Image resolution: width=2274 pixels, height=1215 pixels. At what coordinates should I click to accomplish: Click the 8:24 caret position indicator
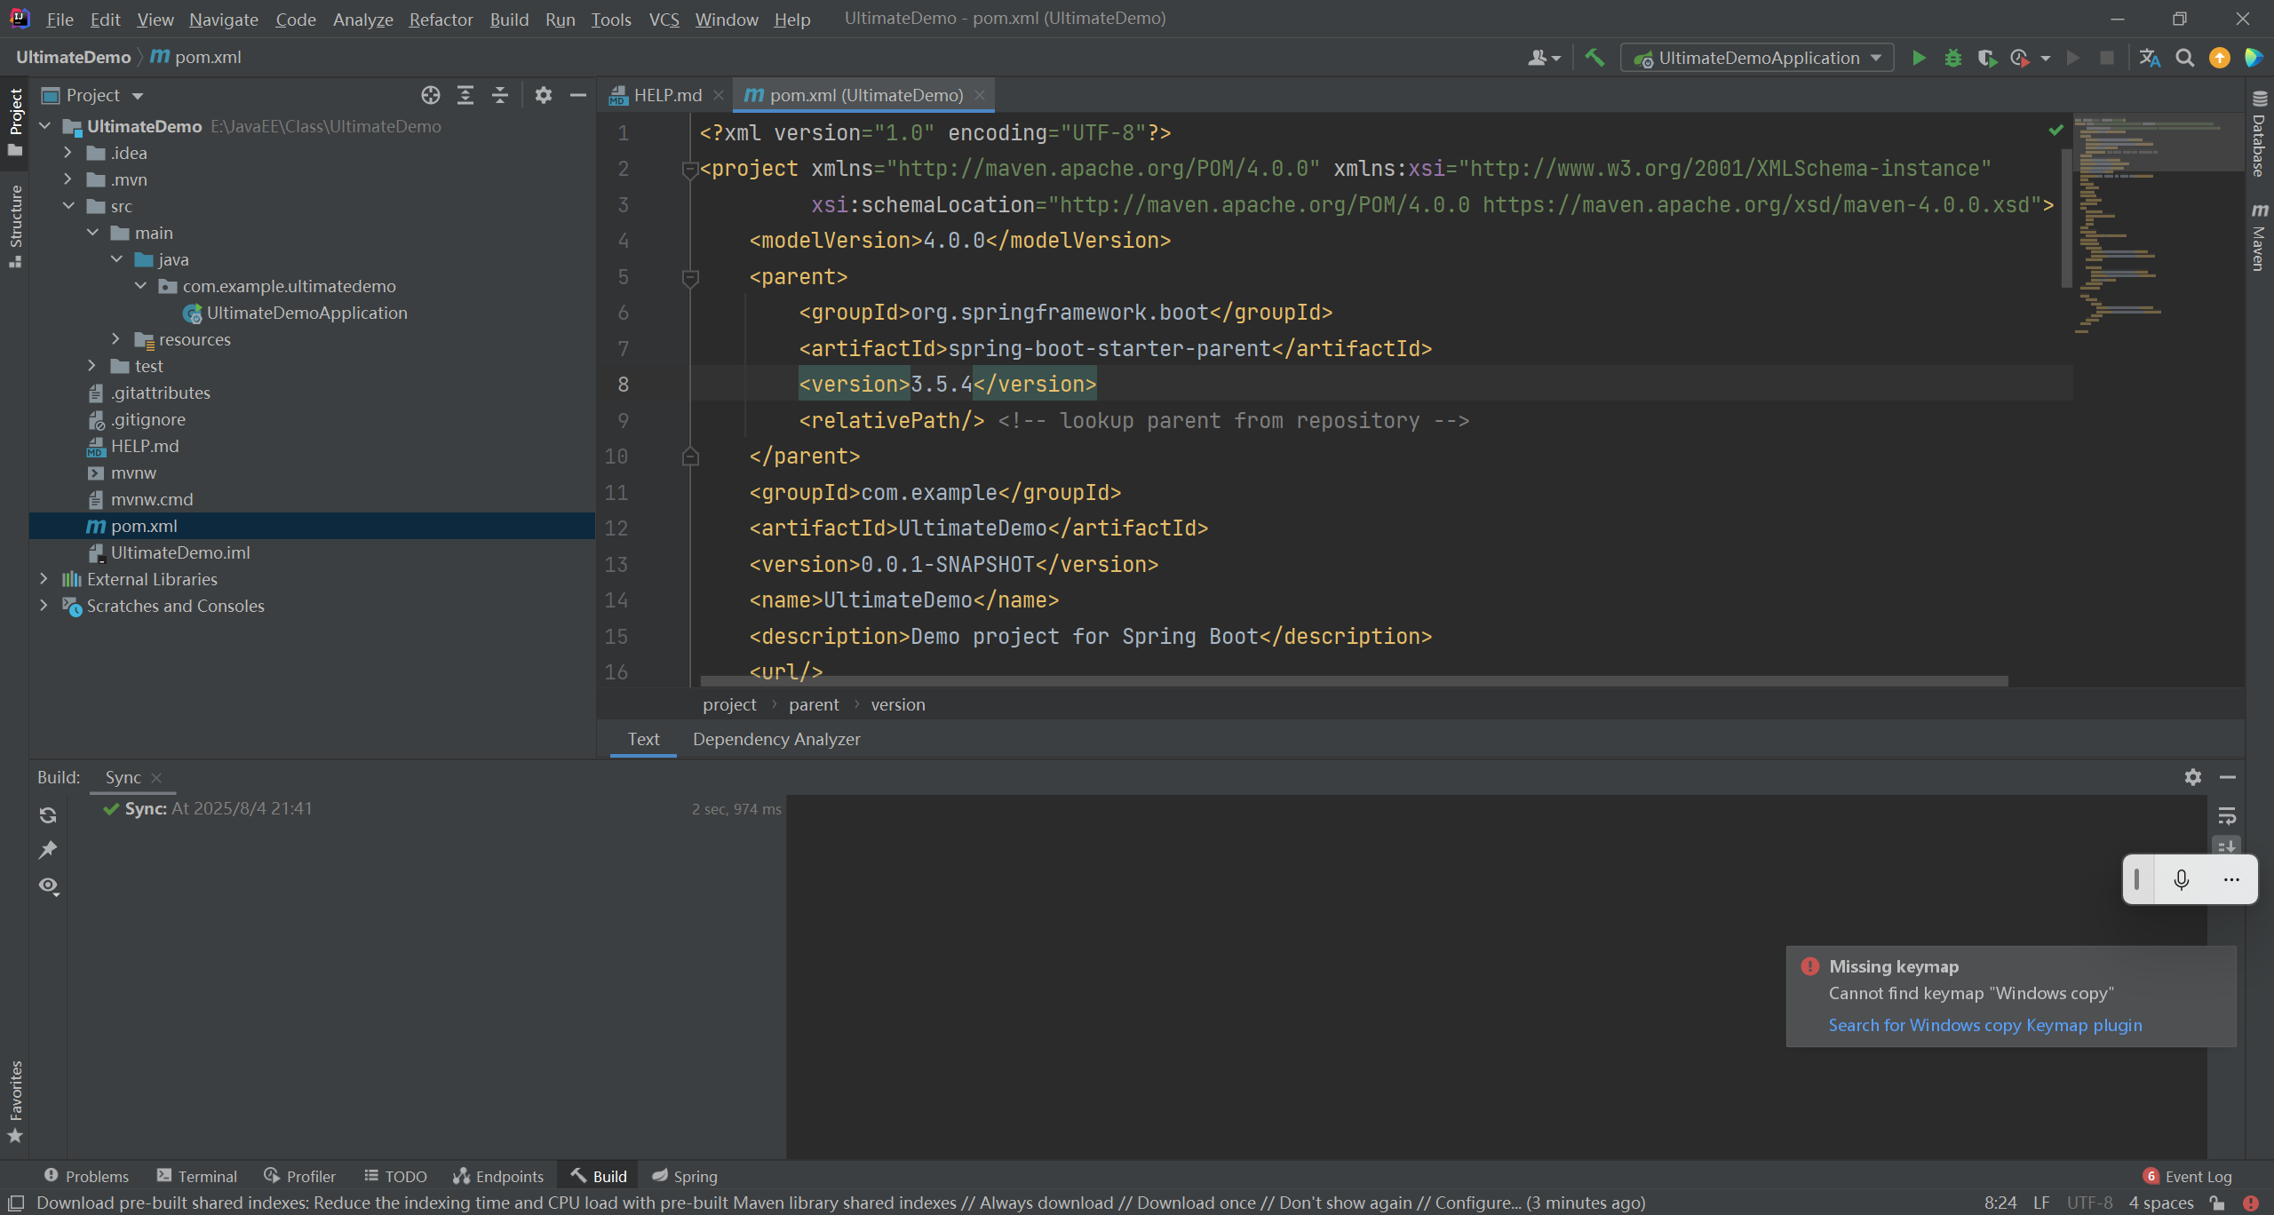tap(2000, 1203)
